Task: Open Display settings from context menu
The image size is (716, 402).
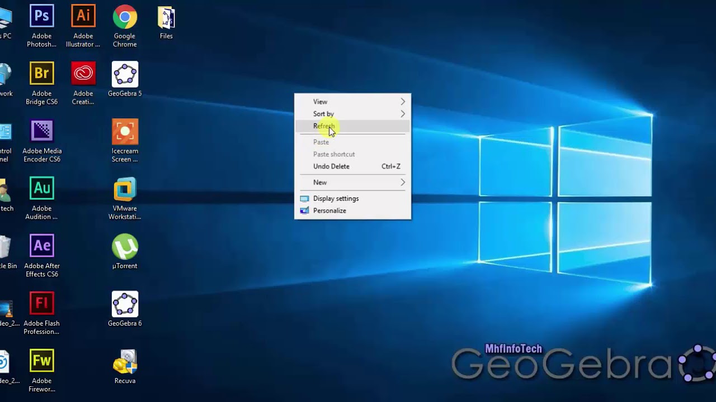Action: [x=352, y=198]
